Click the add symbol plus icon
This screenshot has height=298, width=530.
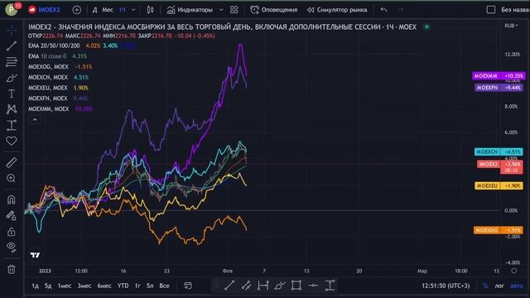pyautogui.click(x=77, y=10)
